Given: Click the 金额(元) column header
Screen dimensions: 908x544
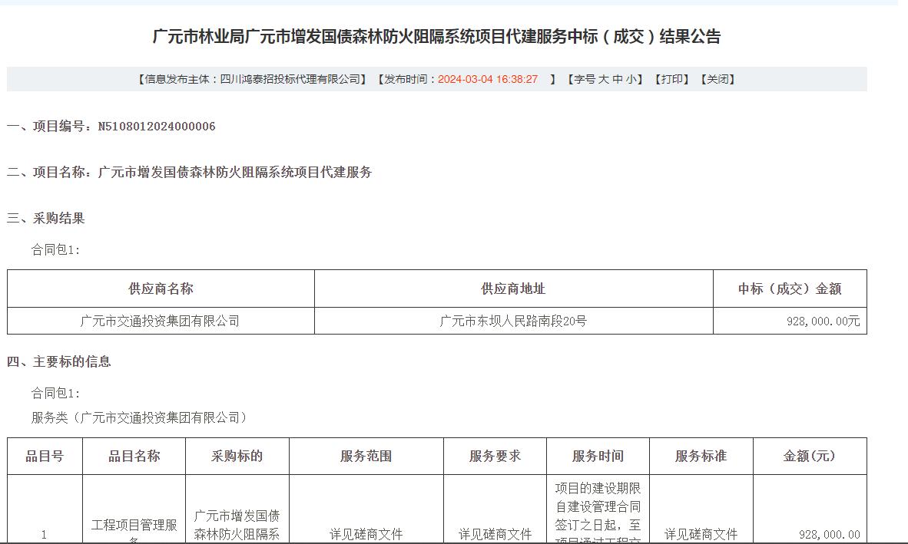Looking at the screenshot, I should [809, 457].
